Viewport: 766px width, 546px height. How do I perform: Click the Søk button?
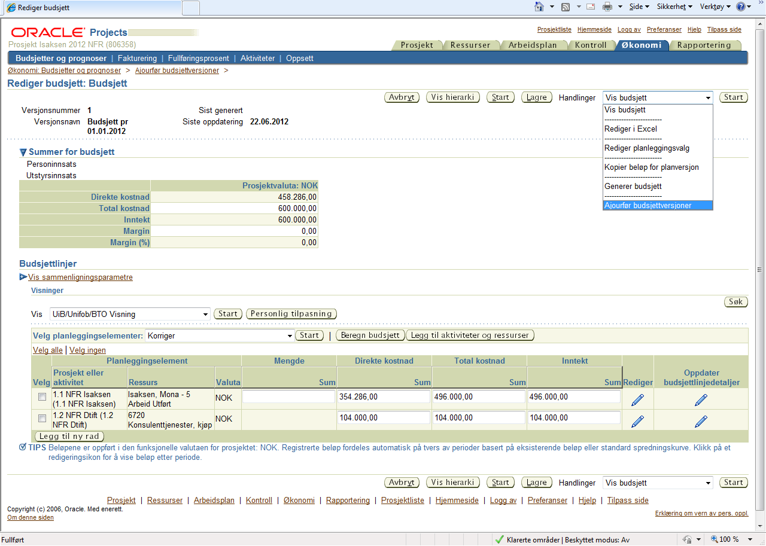736,302
